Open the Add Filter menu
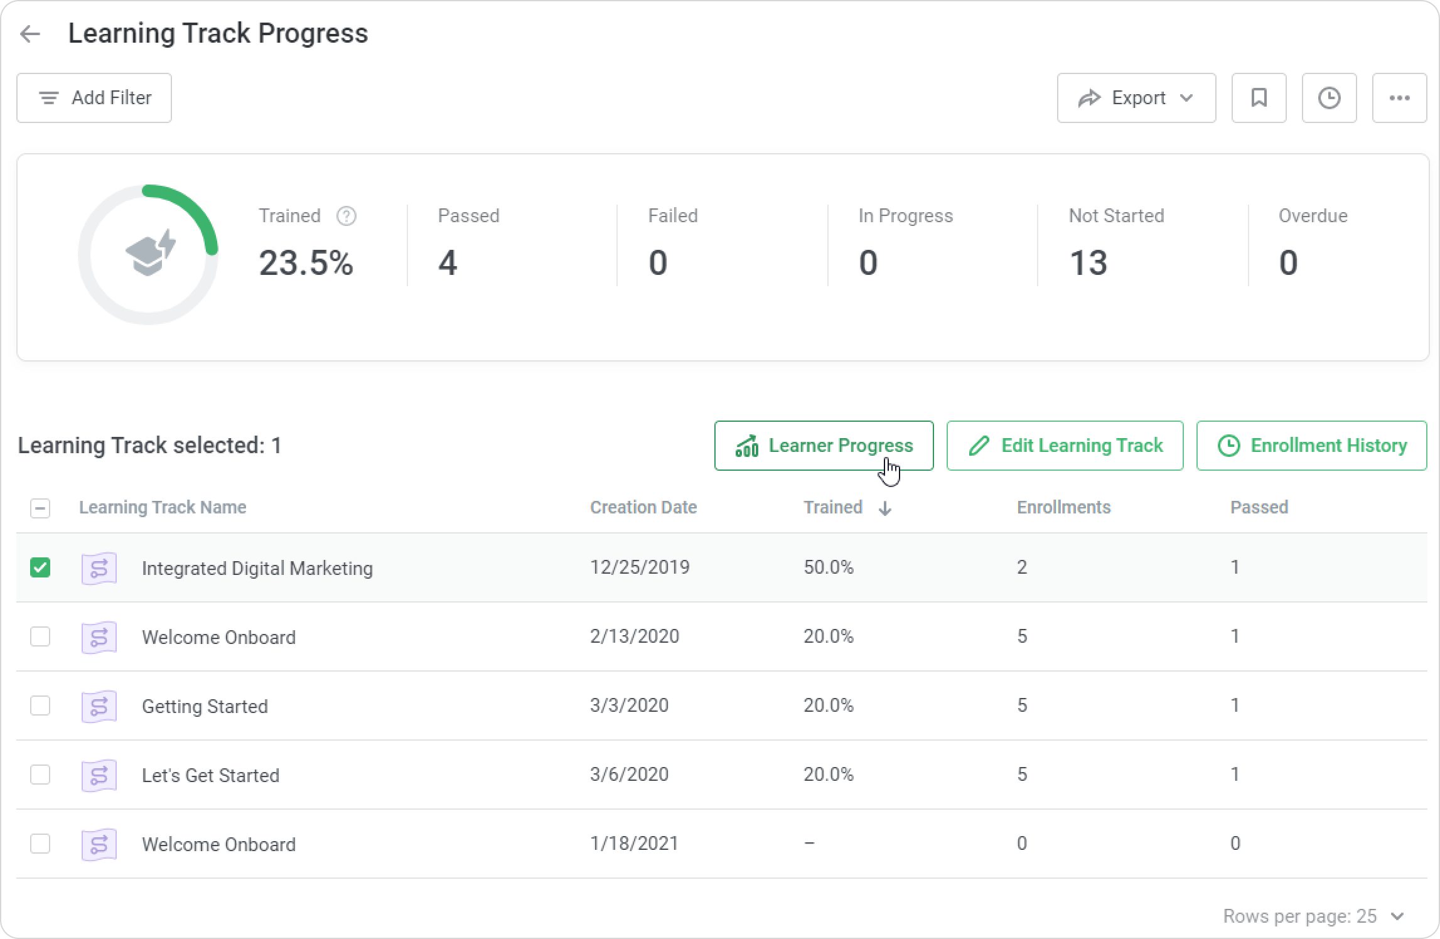 coord(94,98)
